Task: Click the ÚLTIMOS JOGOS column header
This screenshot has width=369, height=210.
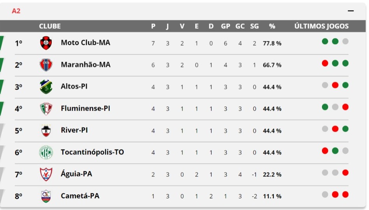Action: tap(322, 26)
